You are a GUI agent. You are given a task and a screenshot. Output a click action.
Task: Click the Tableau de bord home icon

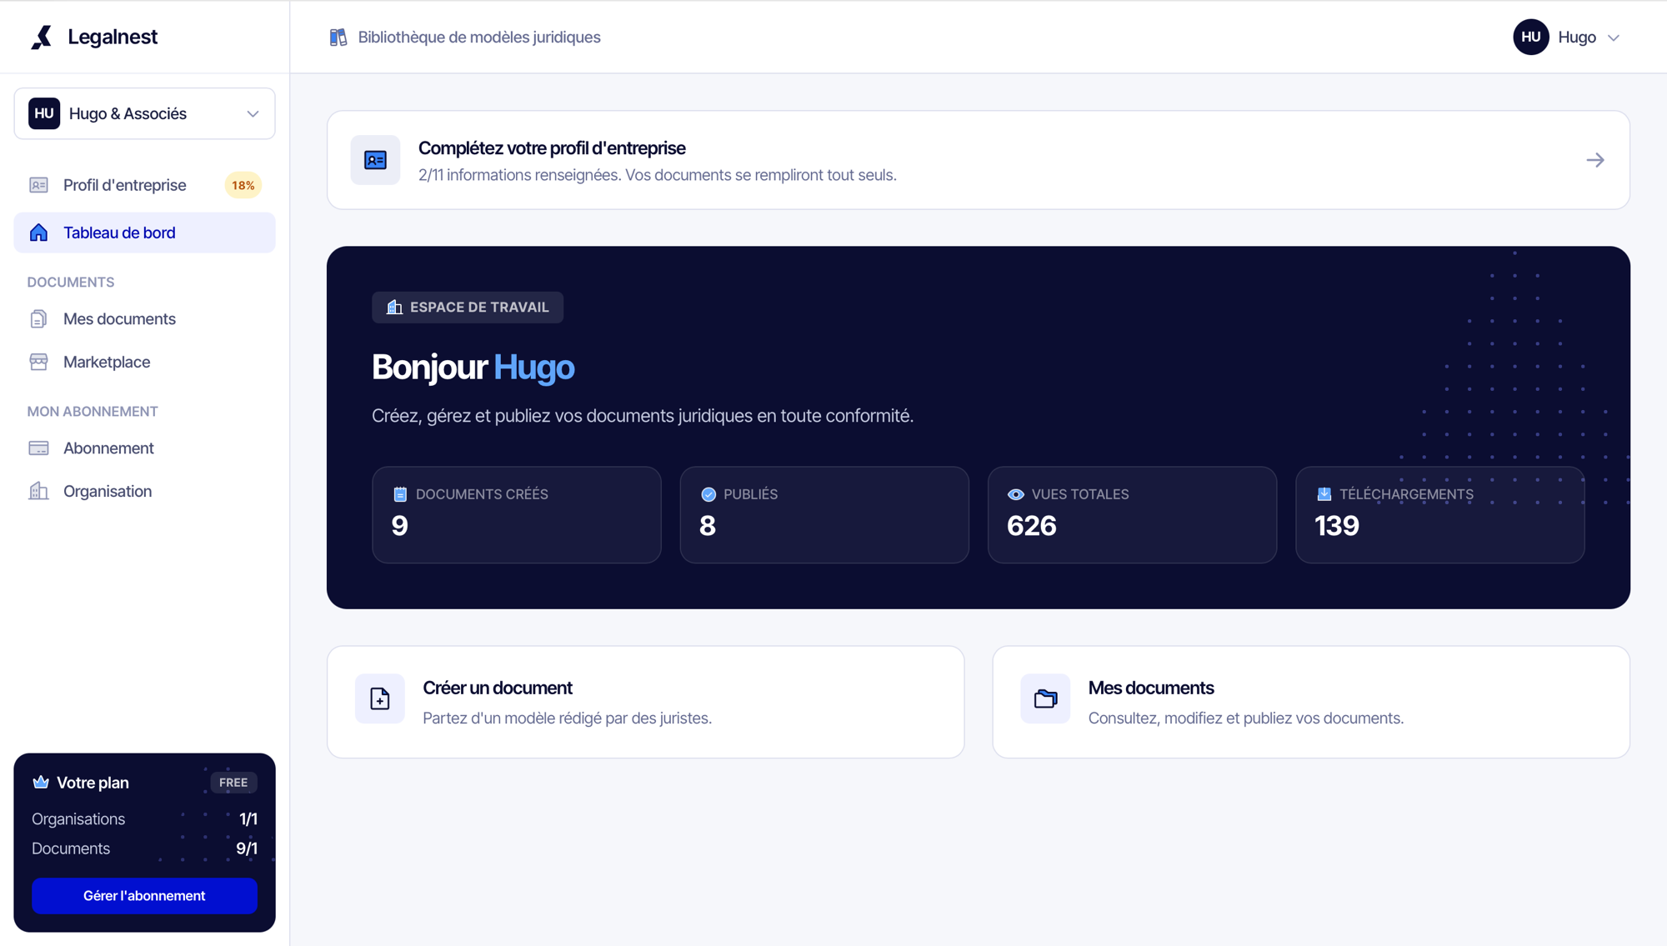click(x=38, y=233)
